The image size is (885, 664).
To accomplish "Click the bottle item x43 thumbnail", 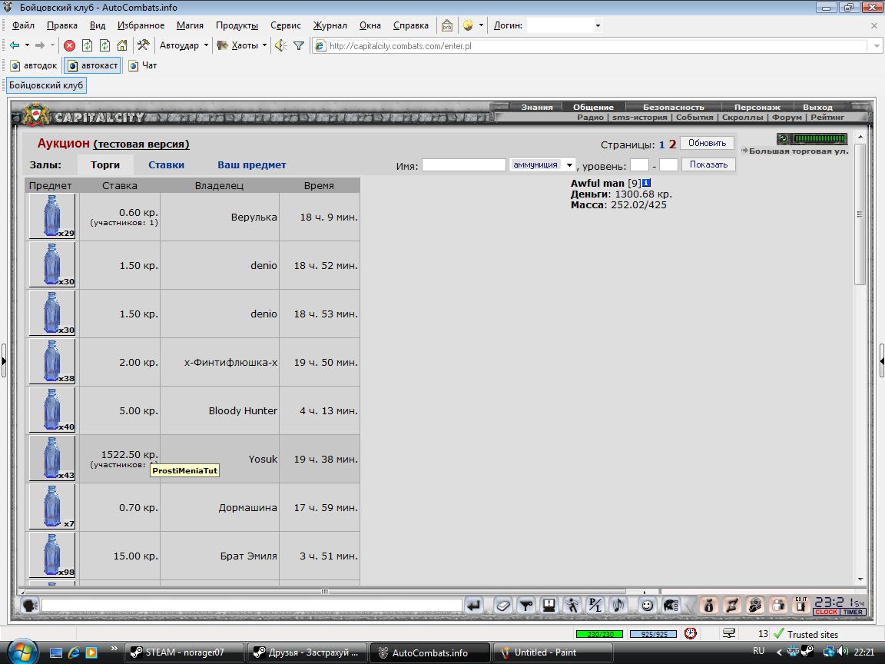I will tap(52, 459).
